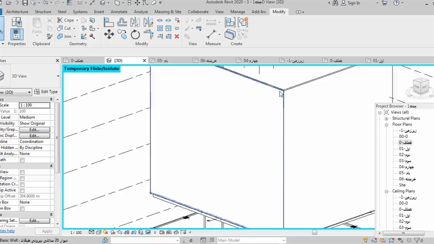Open the Annotate ribbon tab

(119, 12)
